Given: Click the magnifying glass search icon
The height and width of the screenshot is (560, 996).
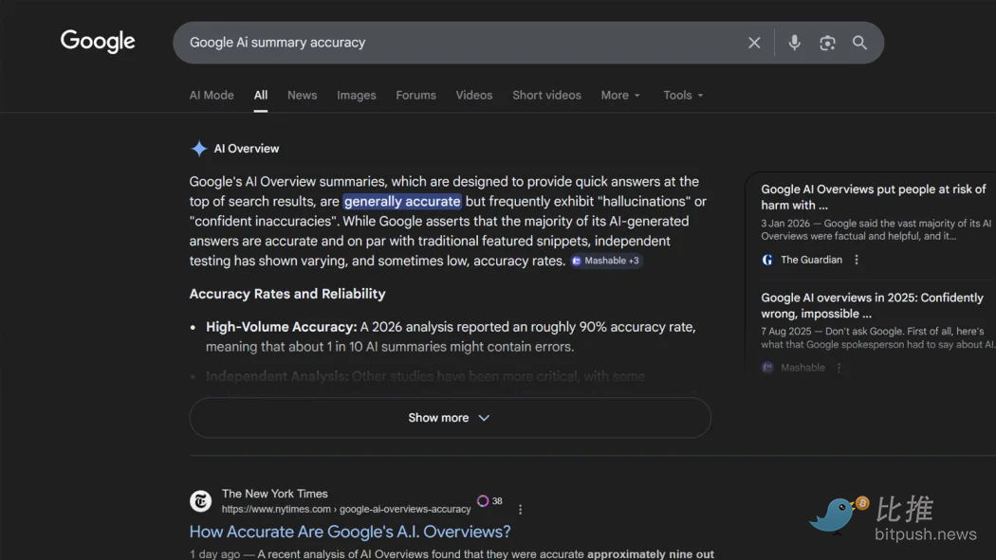Looking at the screenshot, I should pyautogui.click(x=859, y=43).
